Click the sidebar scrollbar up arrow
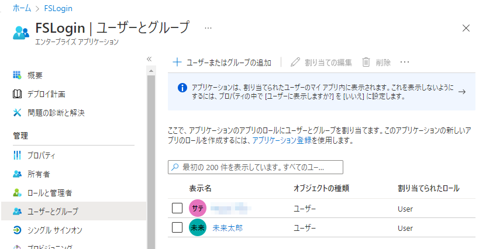 151,71
